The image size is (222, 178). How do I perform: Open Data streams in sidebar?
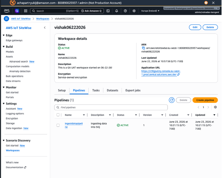[x=13, y=81]
